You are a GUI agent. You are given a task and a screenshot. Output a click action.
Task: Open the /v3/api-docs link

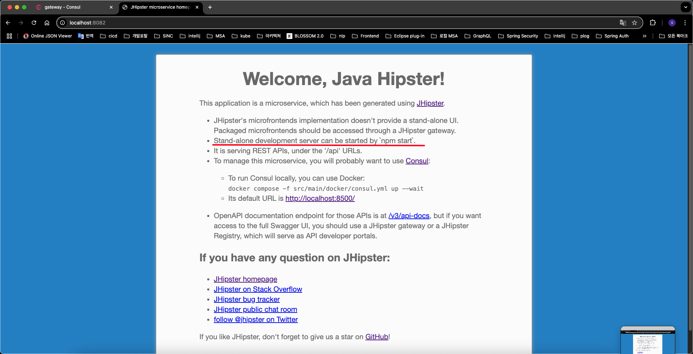pos(409,216)
